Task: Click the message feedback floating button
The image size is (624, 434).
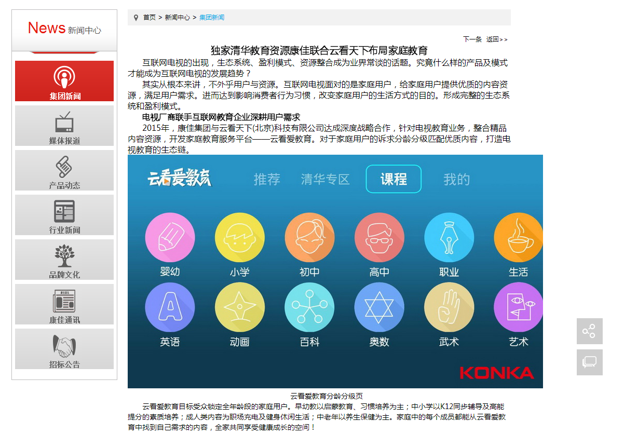Action: point(590,362)
